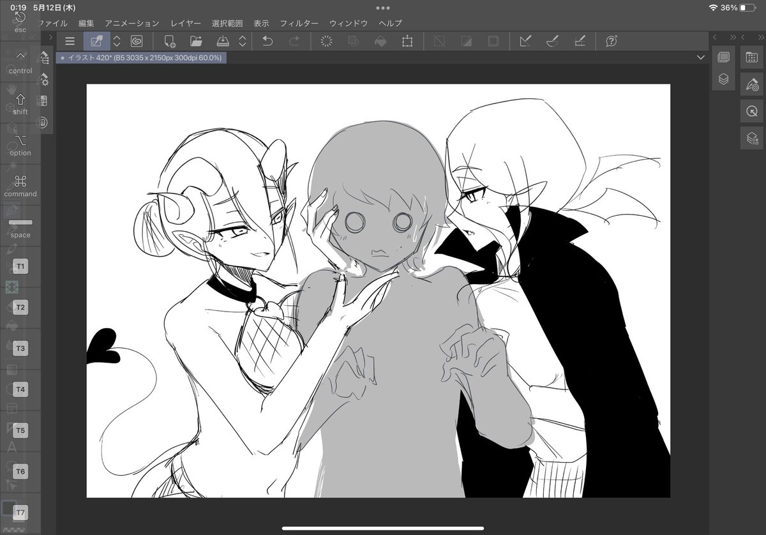Screen dimensions: 766x535
Task: Click the Invert selected area icon
Action: pyautogui.click(x=466, y=41)
